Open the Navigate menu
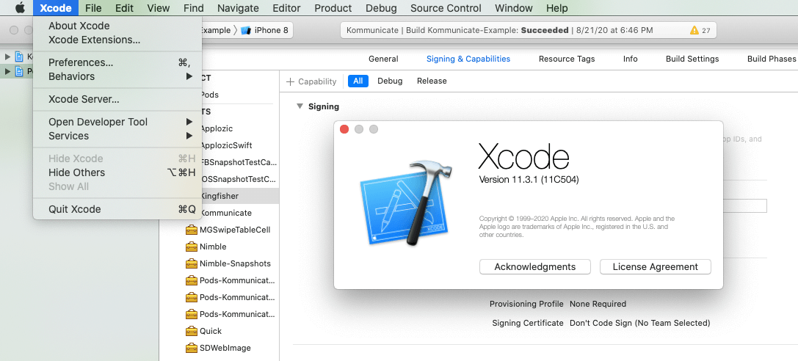Image resolution: width=798 pixels, height=361 pixels. coord(238,8)
